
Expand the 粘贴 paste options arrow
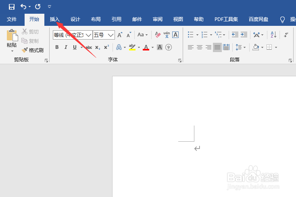tap(12, 51)
